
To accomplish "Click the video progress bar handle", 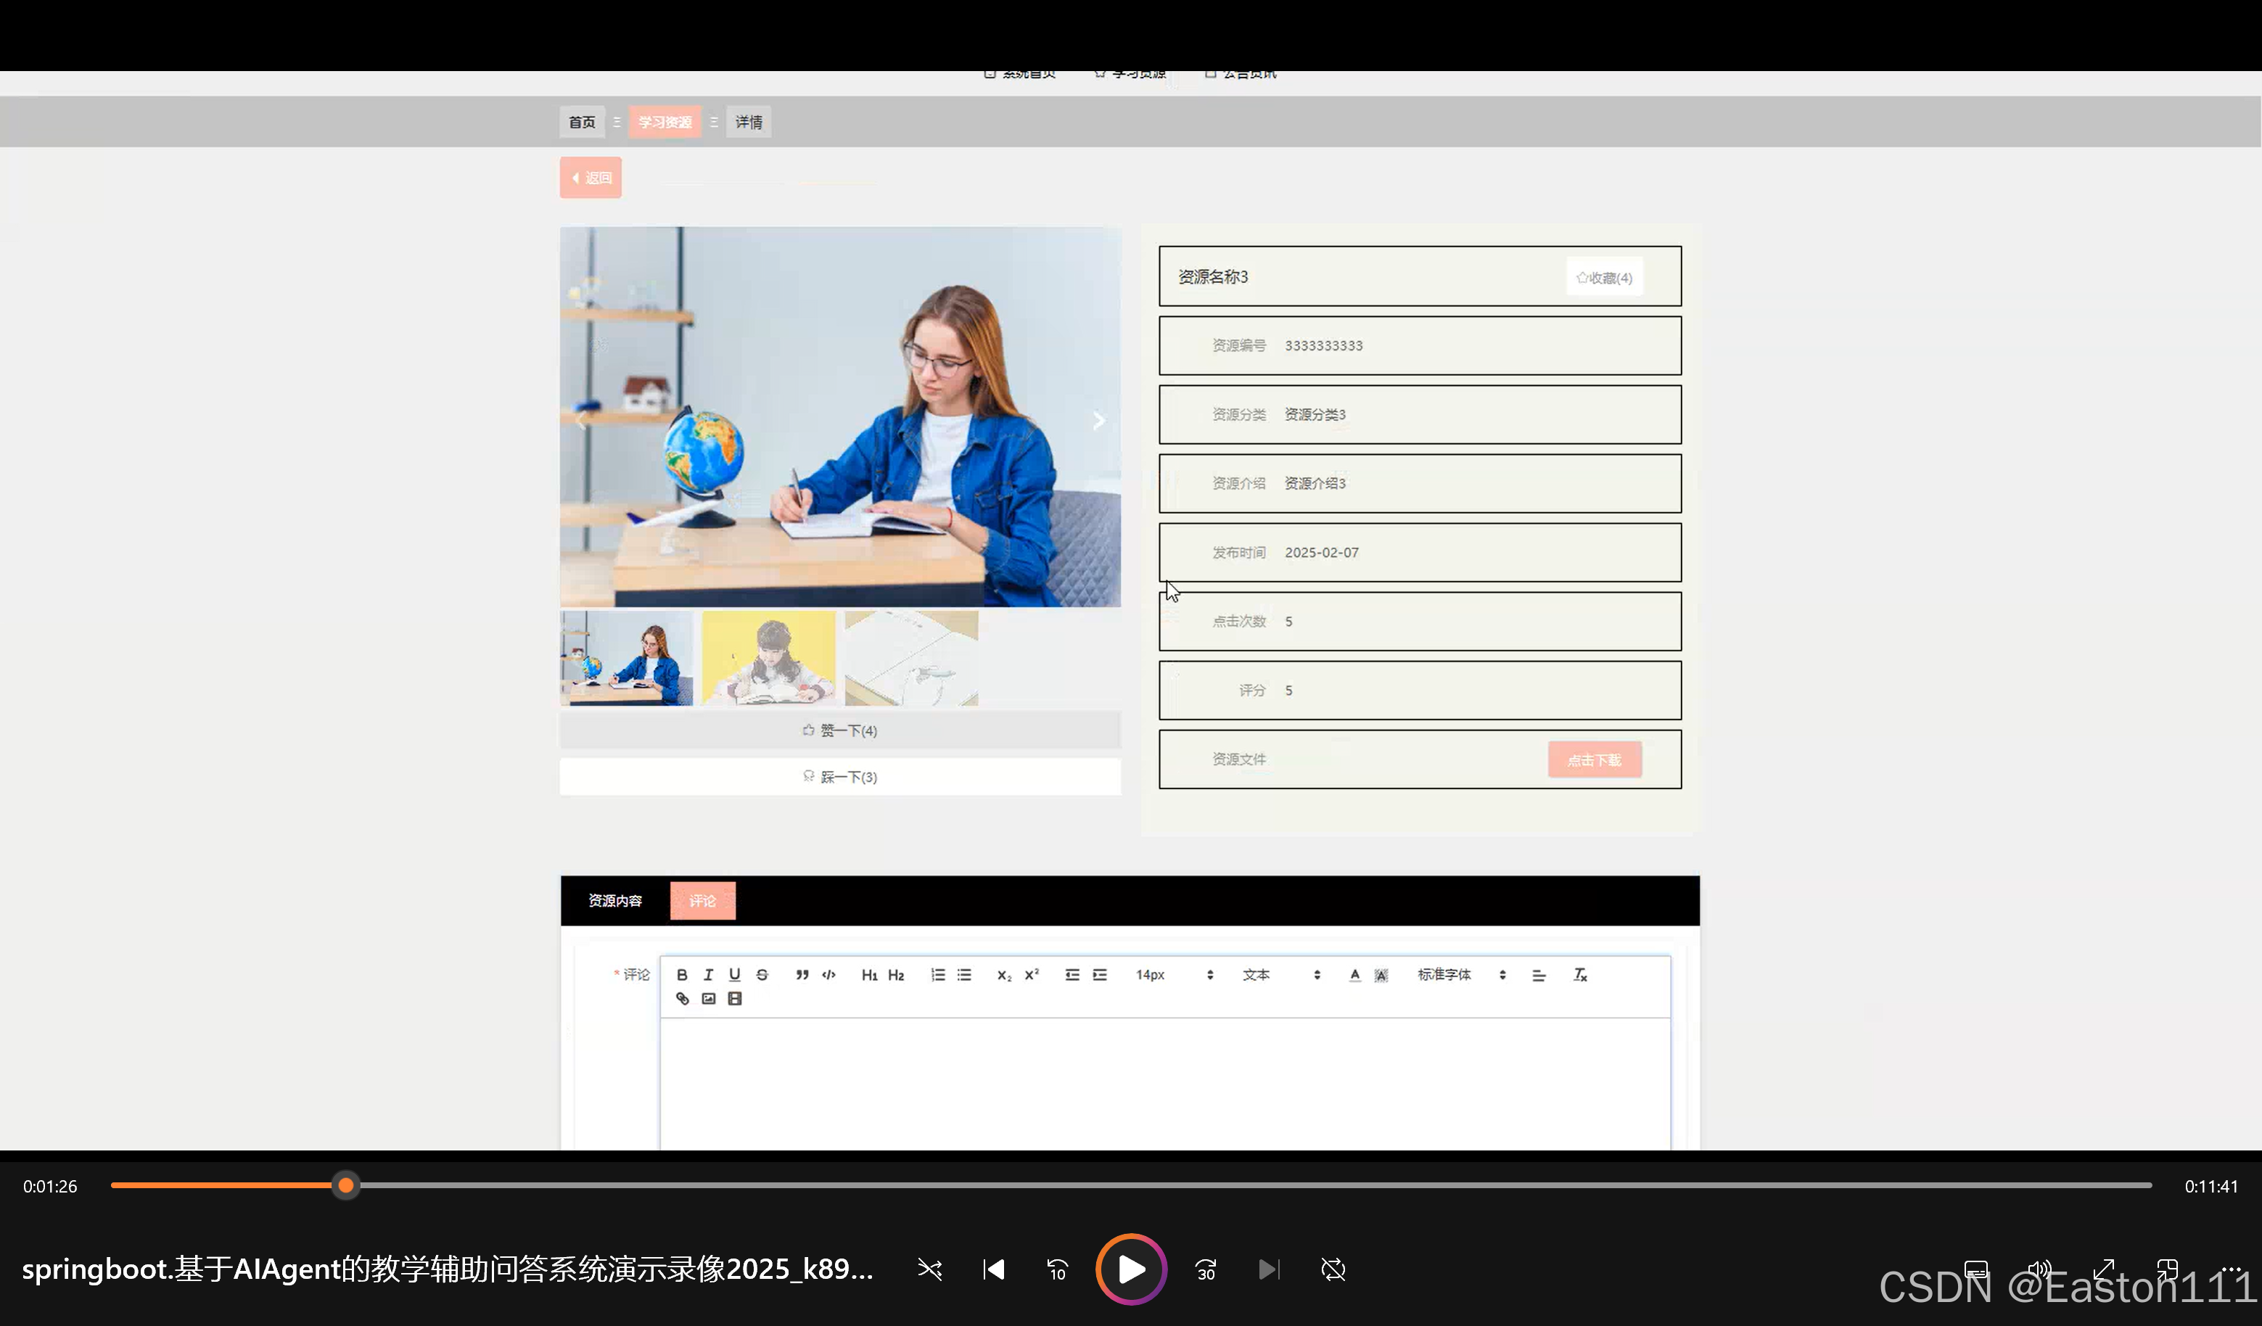I will point(345,1186).
